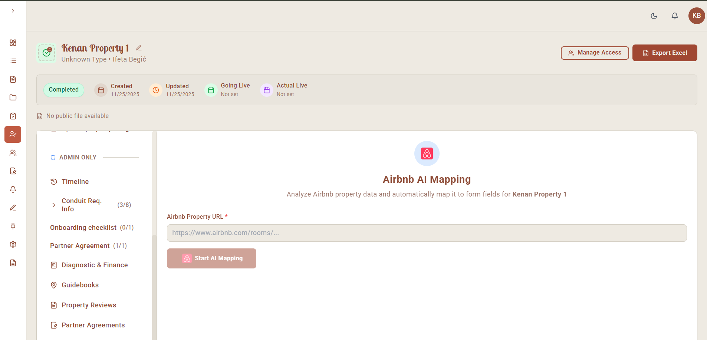Open Manage Access
Image resolution: width=707 pixels, height=340 pixels.
pyautogui.click(x=595, y=53)
